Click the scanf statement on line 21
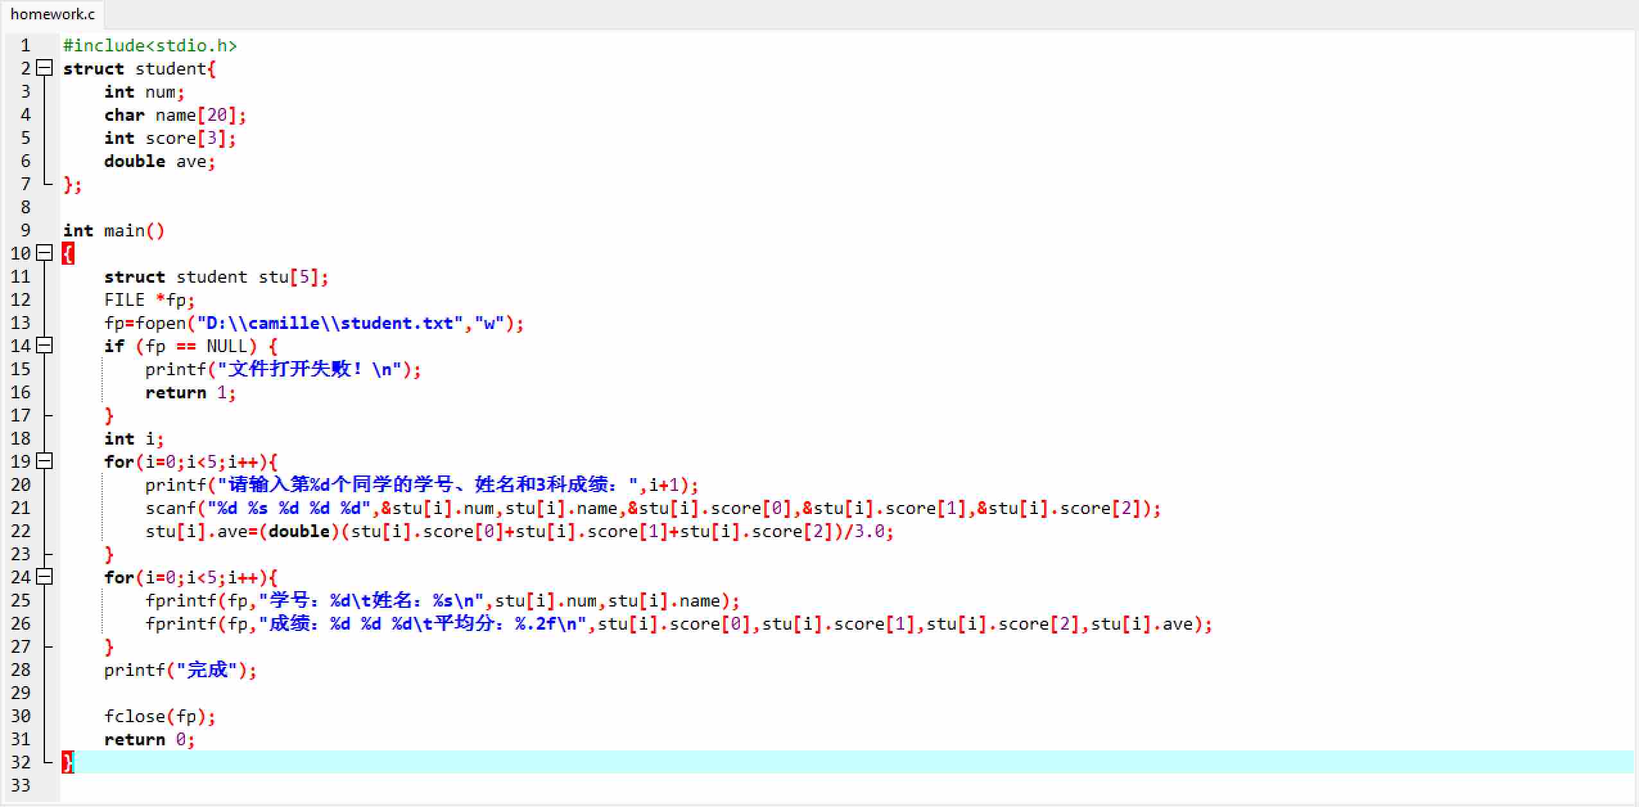 pyautogui.click(x=170, y=508)
